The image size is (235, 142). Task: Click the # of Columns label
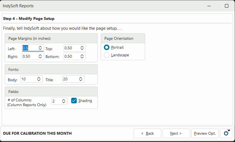pos(20,100)
